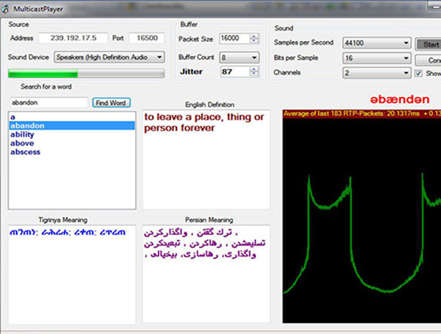This screenshot has height=334, width=441.
Task: Click the Tigrinya Meaning text box
Action: (x=72, y=274)
